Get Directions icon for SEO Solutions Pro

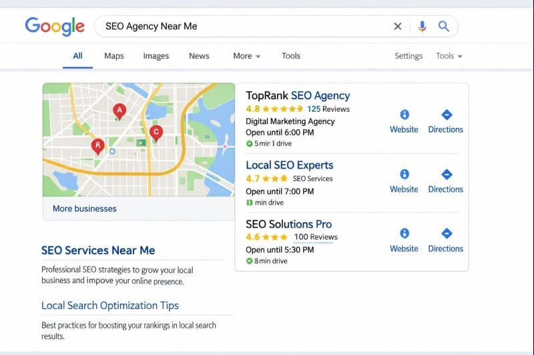(x=447, y=233)
